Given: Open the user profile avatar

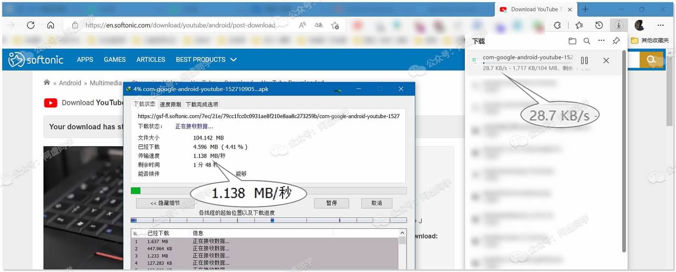Looking at the screenshot, I should coord(640,25).
